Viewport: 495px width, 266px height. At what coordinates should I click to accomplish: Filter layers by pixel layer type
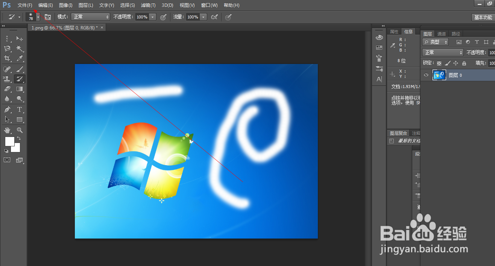459,42
